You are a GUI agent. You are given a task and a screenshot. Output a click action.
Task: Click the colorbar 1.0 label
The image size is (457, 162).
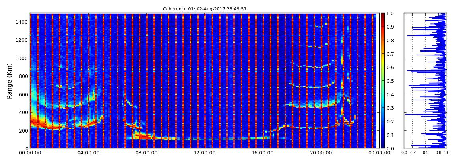(x=390, y=14)
